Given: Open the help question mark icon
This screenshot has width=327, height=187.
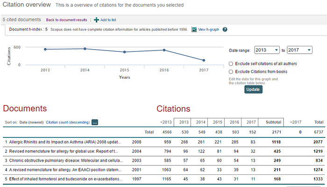Looking at the screenshot, I should [x=225, y=29].
